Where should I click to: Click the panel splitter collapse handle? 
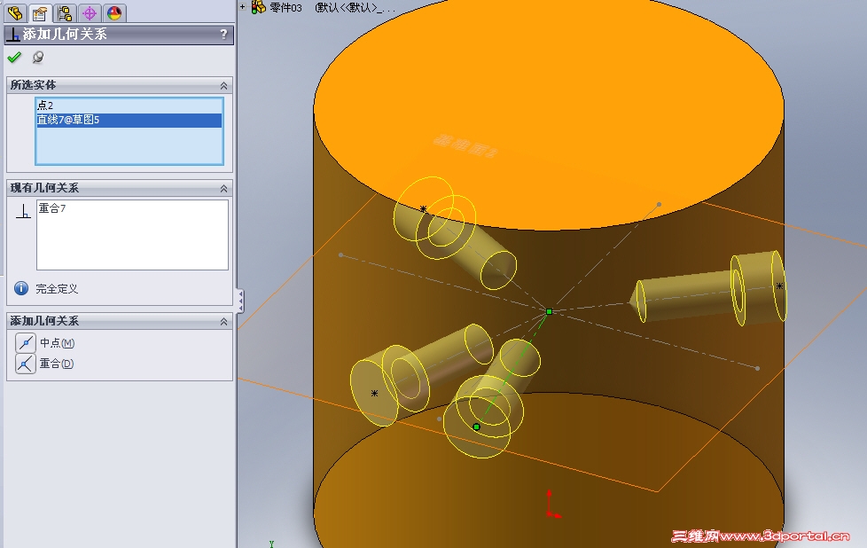tap(240, 301)
